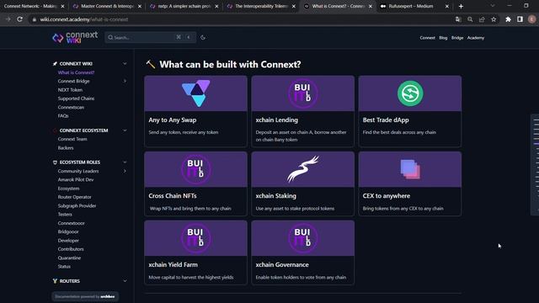Click Cross Chain NFTs BUIDL icon

point(195,169)
